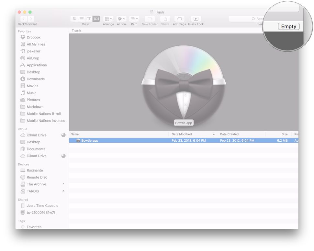Click the Back navigation arrow
Image resolution: width=314 pixels, height=251 pixels.
(23, 19)
